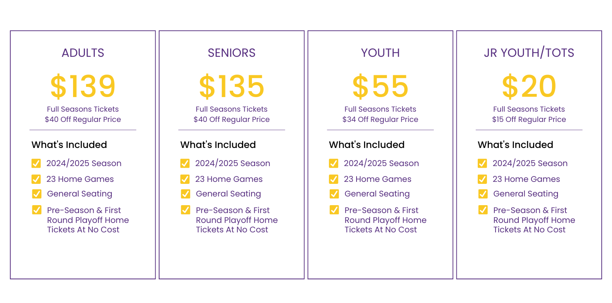Click the Seniors 23 Home Games checkmark
This screenshot has height=303, width=612.
tap(185, 179)
